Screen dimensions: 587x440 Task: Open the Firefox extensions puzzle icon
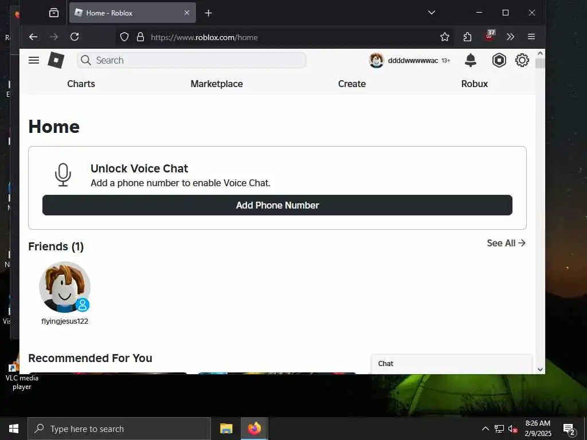[x=467, y=37]
